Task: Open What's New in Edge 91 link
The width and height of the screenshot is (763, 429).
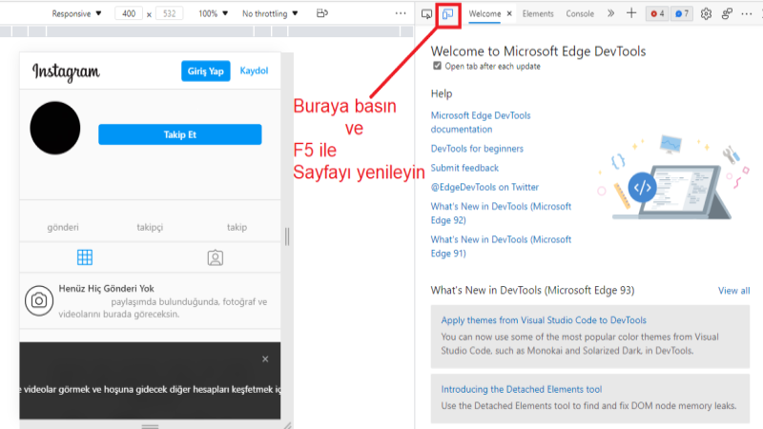Action: coord(501,246)
